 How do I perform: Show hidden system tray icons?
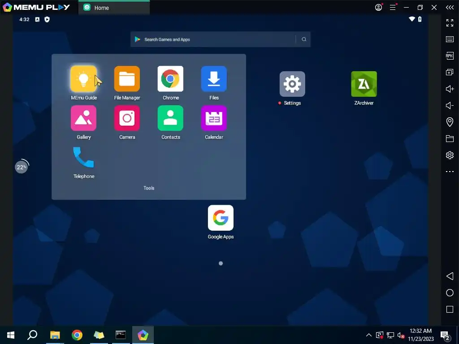(x=369, y=335)
